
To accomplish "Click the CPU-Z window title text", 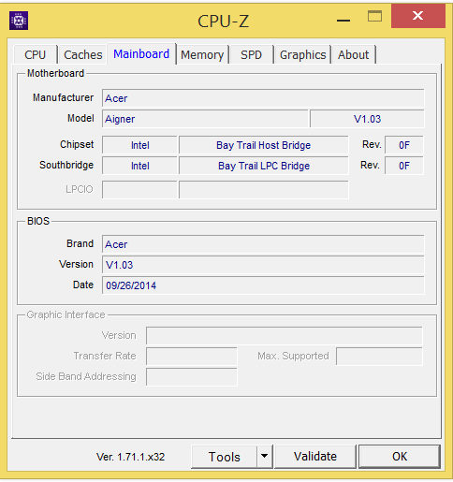I will coord(224,22).
